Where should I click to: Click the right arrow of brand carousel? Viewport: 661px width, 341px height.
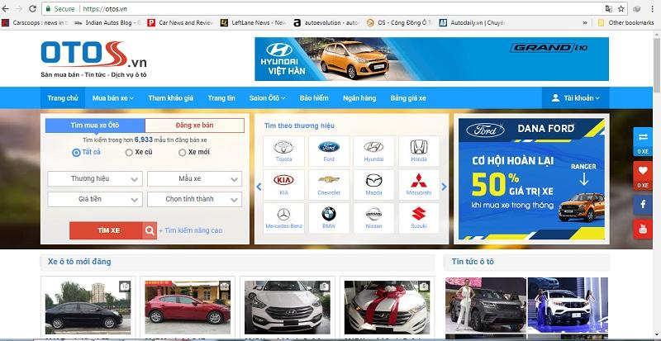point(444,187)
